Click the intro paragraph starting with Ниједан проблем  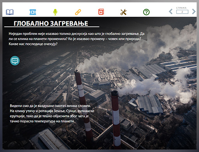pyautogui.click(x=77, y=39)
